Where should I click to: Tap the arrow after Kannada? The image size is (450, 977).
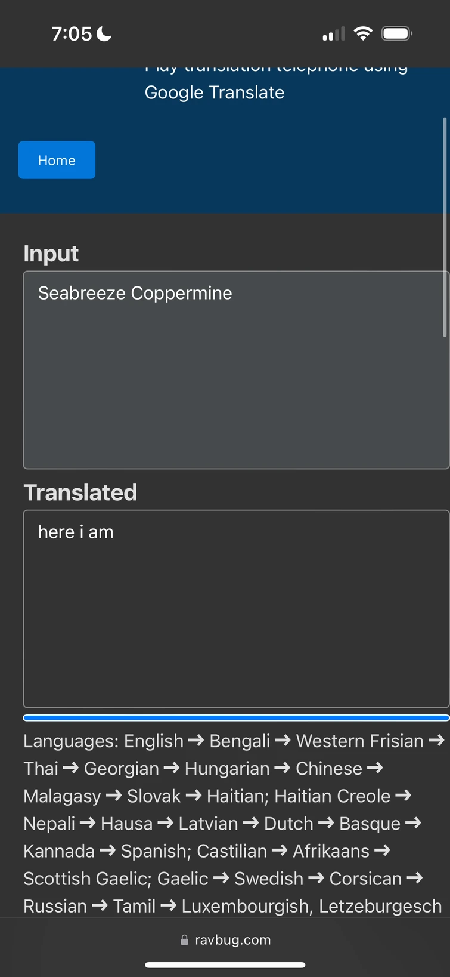coord(107,850)
